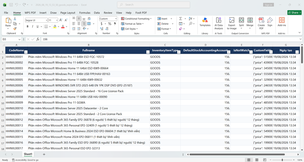Switch to the Insert tab
Image resolution: width=304 pixels, height=162 pixels.
pyautogui.click(x=43, y=13)
